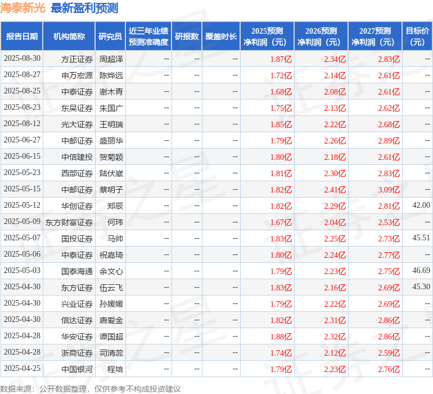The image size is (433, 394).
Task: Click the 2025-08-25 date cell
Action: click(22, 91)
